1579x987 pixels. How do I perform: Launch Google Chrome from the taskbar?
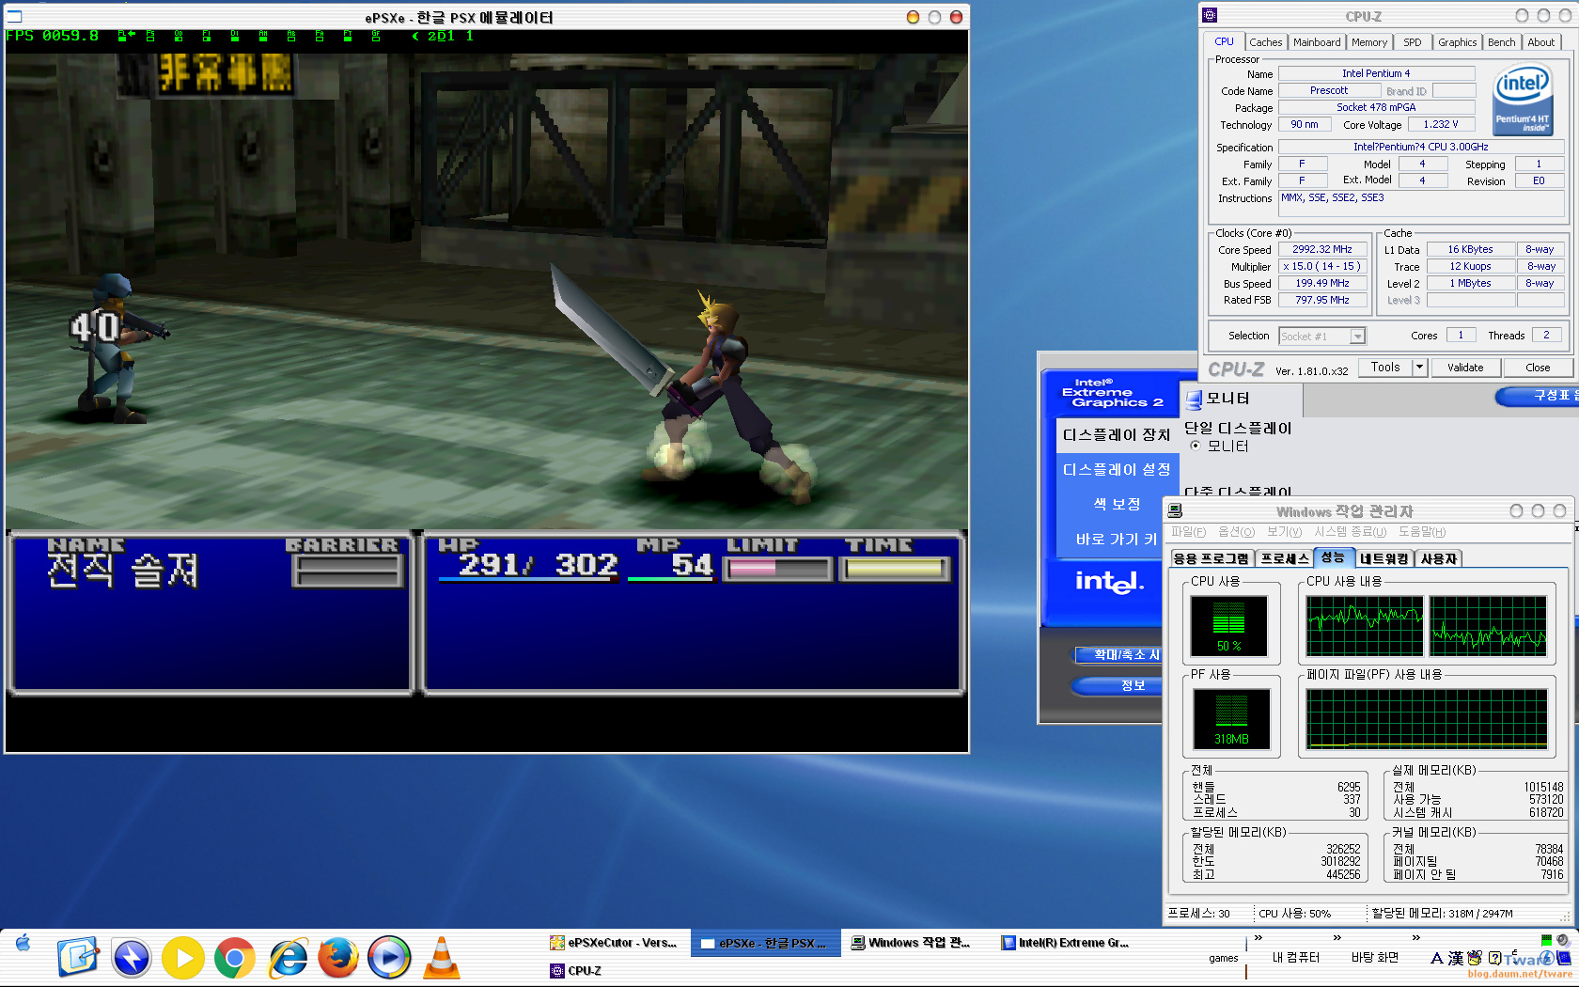(x=235, y=958)
